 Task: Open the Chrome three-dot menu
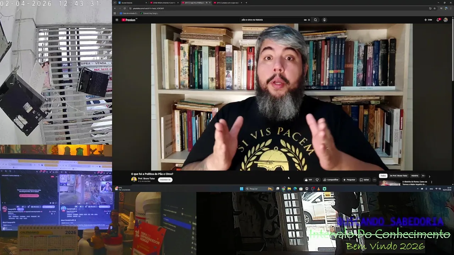451,8
